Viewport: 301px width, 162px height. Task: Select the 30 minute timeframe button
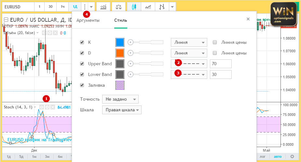pyautogui.click(x=50, y=6)
